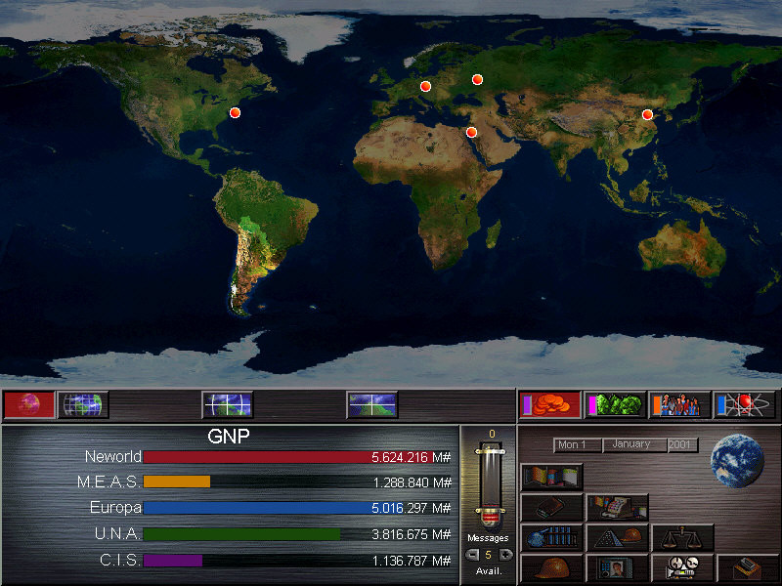Click the 'Avail.' label
The height and width of the screenshot is (586, 782).
(x=488, y=571)
